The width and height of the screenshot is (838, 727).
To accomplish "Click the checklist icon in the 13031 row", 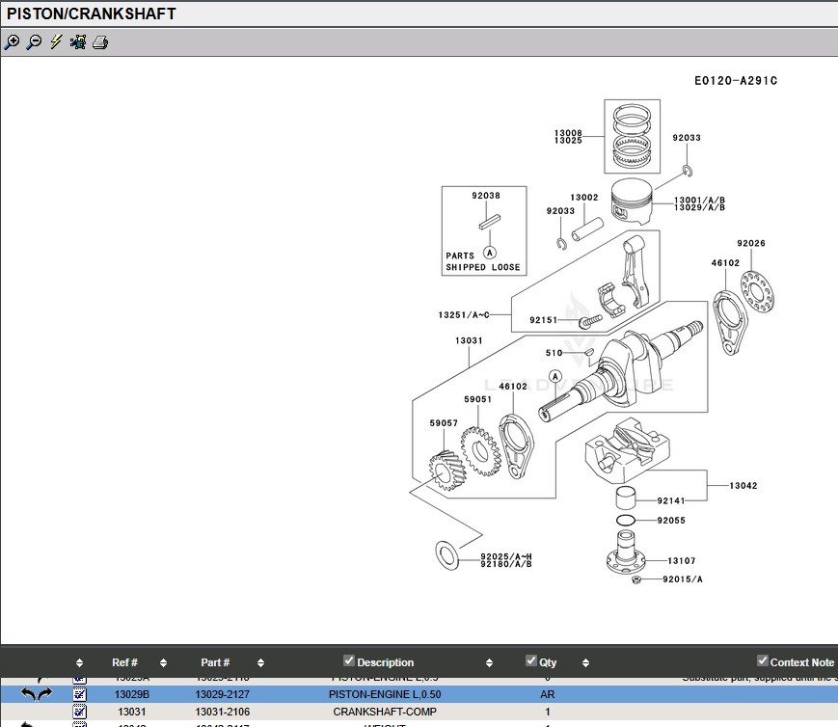I will click(80, 712).
